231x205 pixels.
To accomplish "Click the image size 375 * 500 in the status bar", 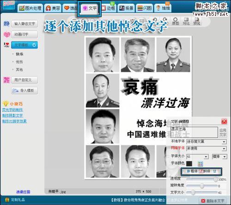I will (143, 192).
